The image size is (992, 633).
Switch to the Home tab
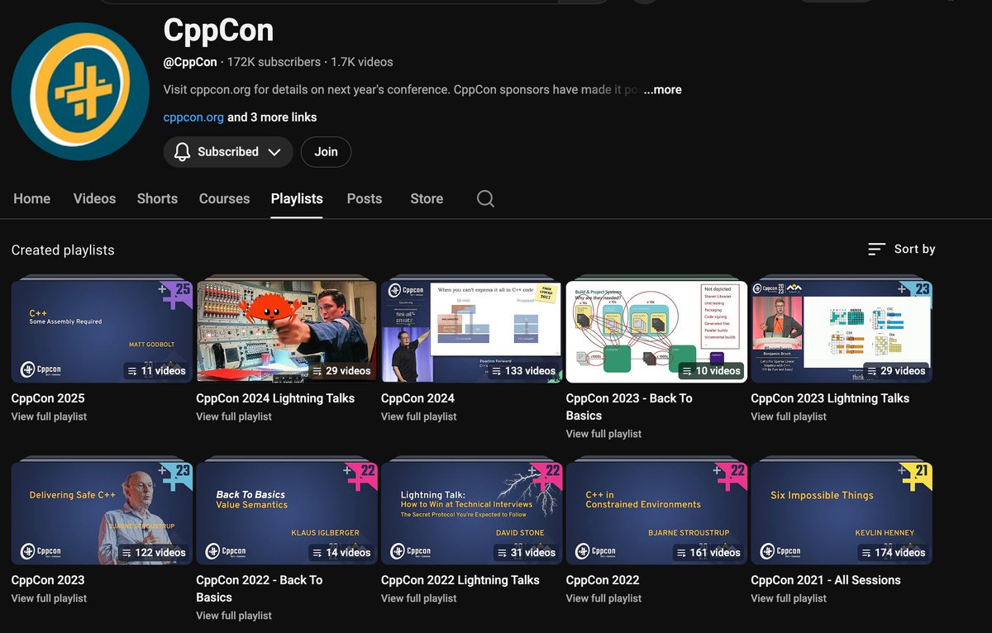click(32, 198)
